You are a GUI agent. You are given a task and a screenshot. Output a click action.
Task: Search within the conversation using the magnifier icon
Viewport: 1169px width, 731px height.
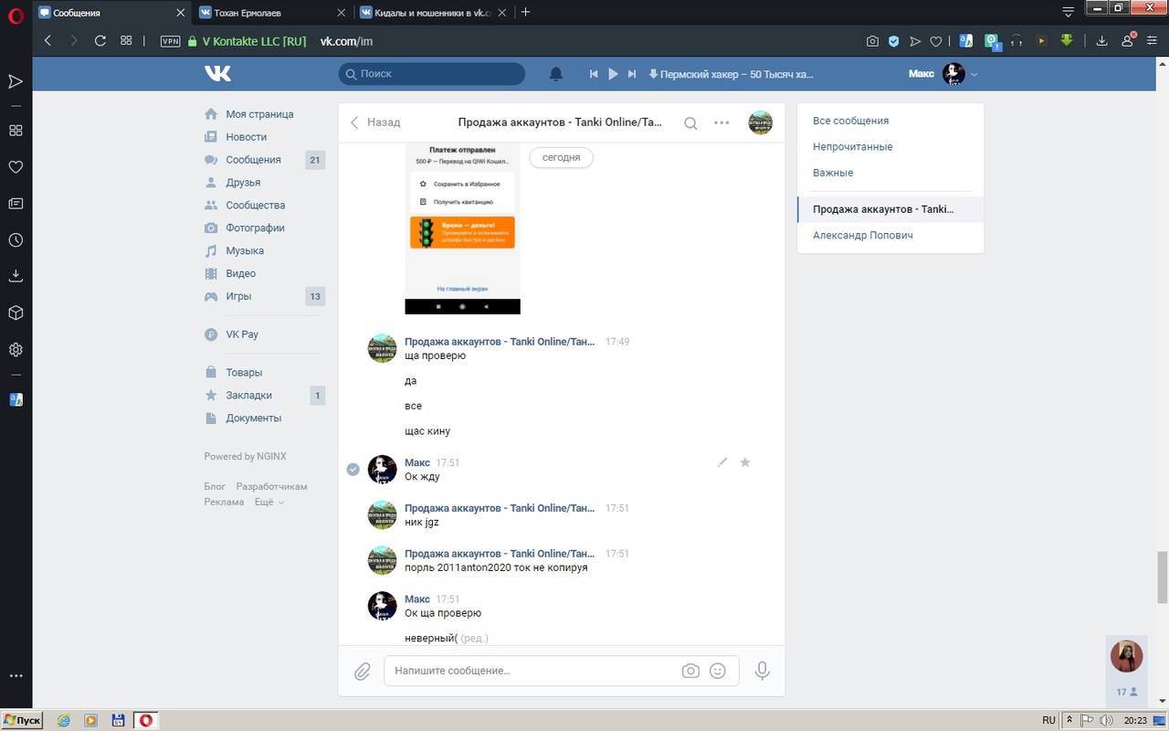click(x=690, y=123)
